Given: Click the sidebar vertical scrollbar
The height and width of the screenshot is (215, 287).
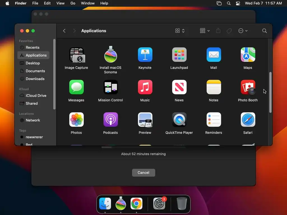Looking at the screenshot, I should pos(54,74).
